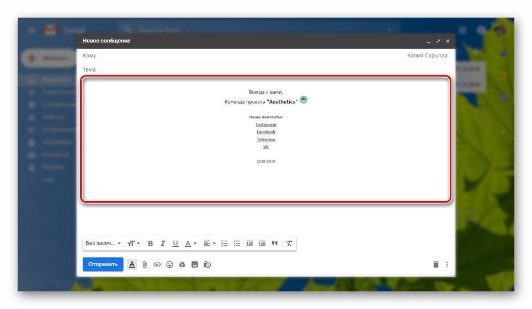Open the Gmail account avatar
Image resolution: width=532 pixels, height=309 pixels.
(x=500, y=30)
